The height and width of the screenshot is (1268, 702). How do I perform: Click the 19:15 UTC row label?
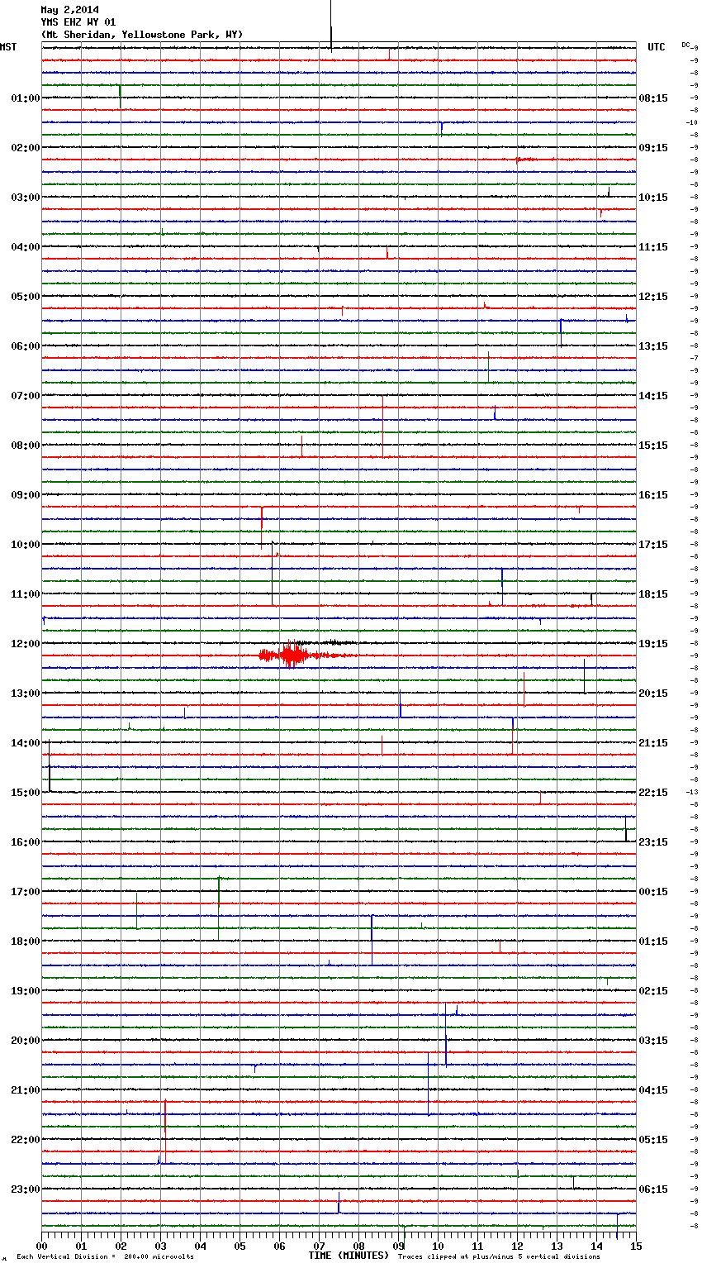point(653,644)
